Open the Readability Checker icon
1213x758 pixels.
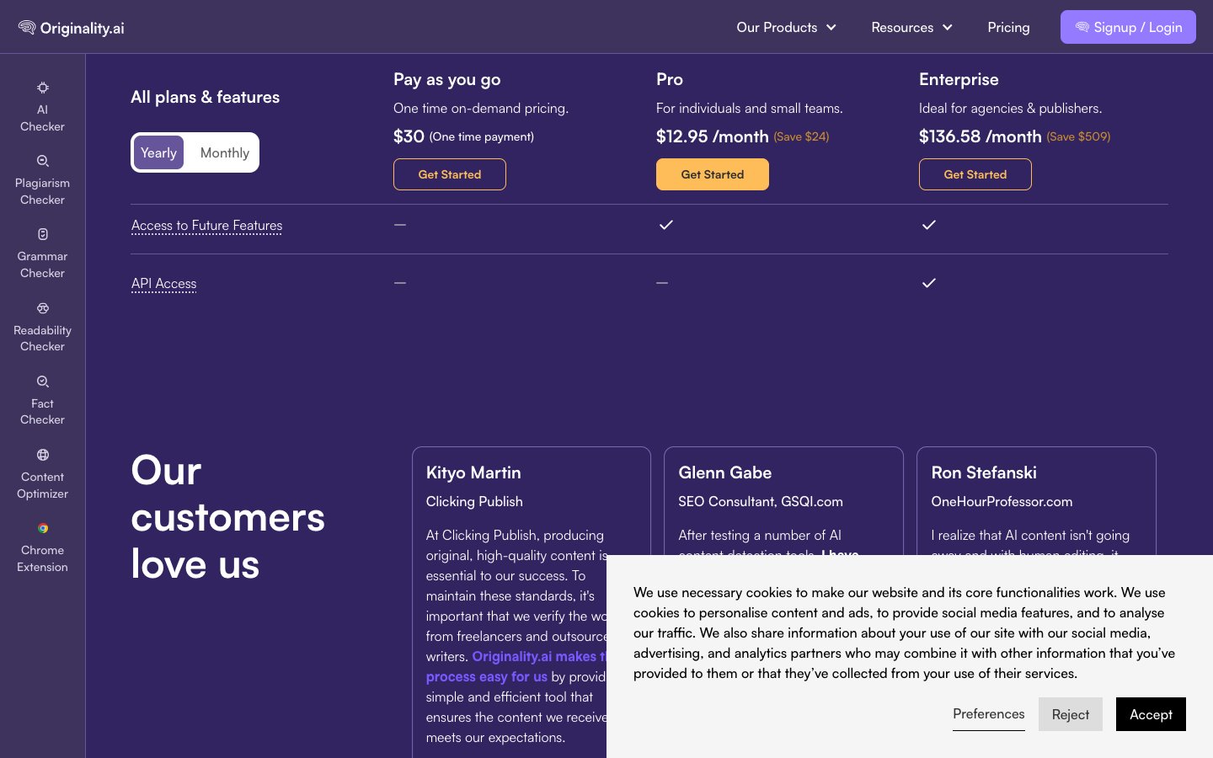[x=43, y=308]
